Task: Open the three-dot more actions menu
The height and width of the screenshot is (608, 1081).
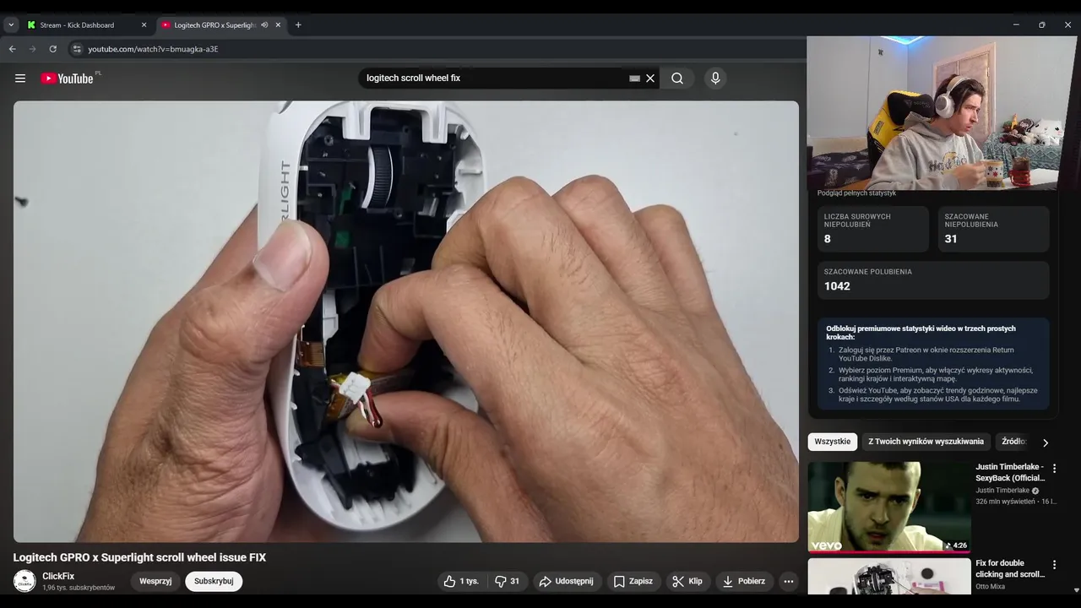Action: pyautogui.click(x=788, y=581)
